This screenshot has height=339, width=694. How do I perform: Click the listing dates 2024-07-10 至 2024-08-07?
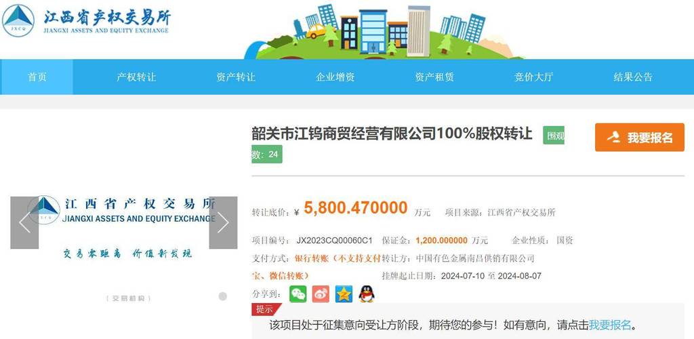(x=491, y=276)
